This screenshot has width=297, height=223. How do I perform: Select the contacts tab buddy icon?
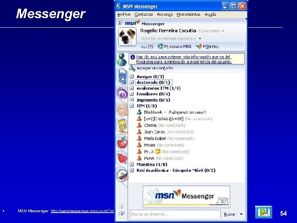pos(122,59)
